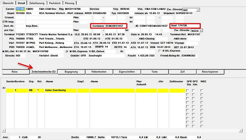The width and height of the screenshot is (246, 140).
Task: Tick DFÜ Sta. checkbox in keine Zuordnung row
Action: (x=187, y=91)
